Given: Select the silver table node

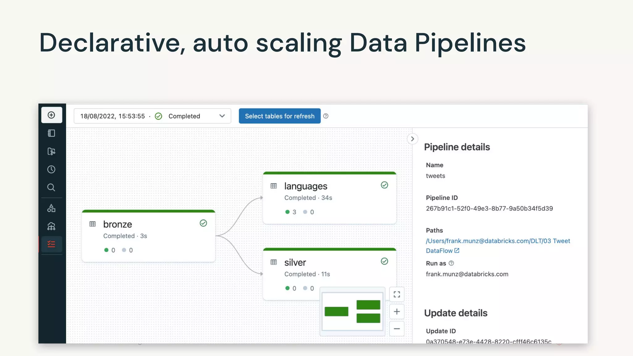Looking at the screenshot, I should (329, 274).
